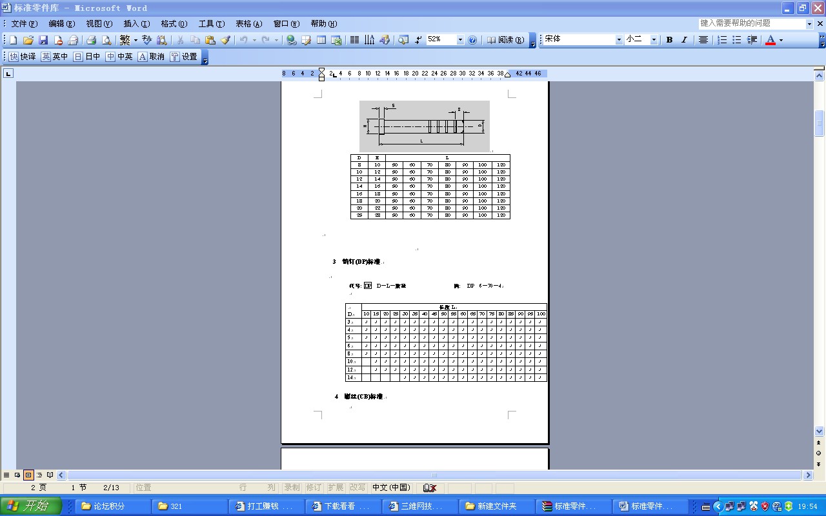Click in the help question input box
This screenshot has width=826, height=516.
752,23
